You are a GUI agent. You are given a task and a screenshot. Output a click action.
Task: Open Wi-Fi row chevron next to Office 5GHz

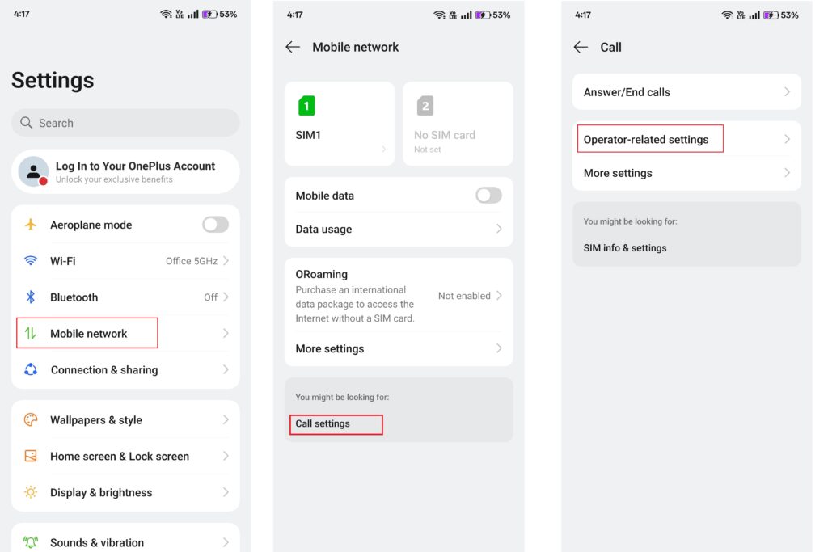226,261
